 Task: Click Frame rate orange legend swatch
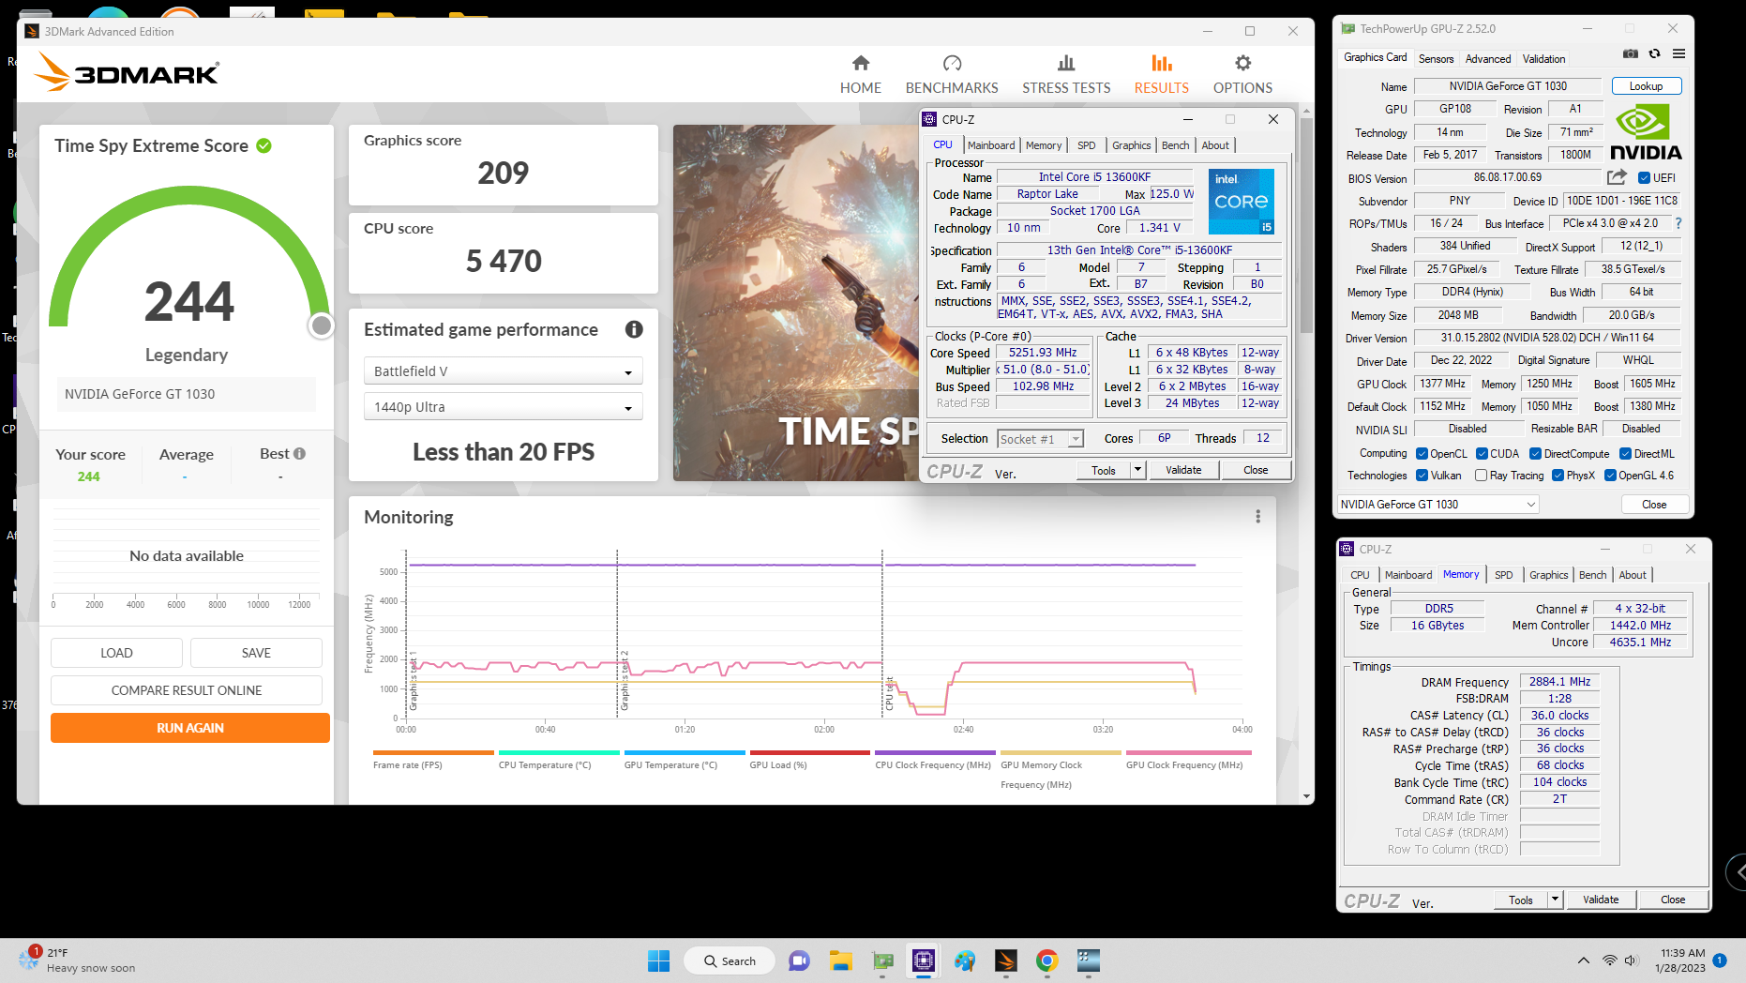(x=432, y=752)
